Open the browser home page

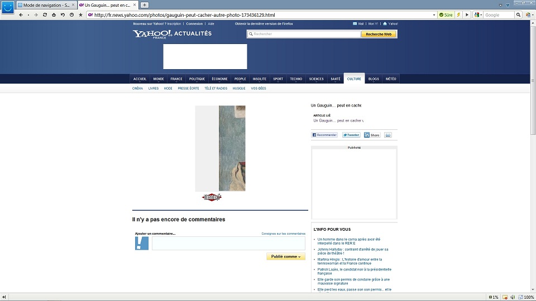54,14
